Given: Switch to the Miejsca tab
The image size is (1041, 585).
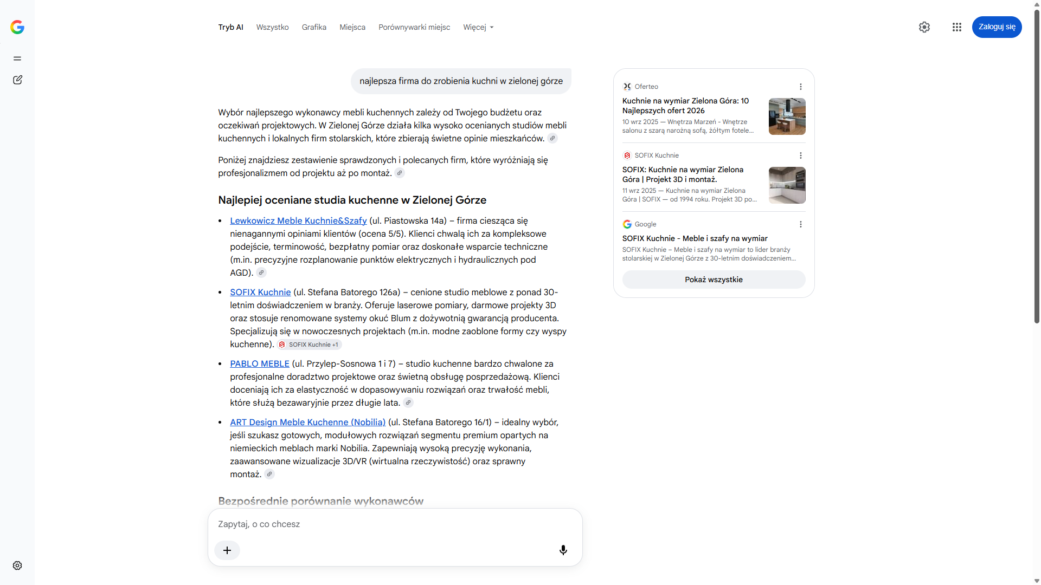Looking at the screenshot, I should click(352, 27).
